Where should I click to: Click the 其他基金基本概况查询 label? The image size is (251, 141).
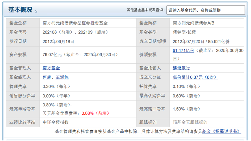point(146,10)
